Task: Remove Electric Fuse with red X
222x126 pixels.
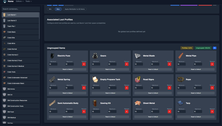Action: coord(84,64)
